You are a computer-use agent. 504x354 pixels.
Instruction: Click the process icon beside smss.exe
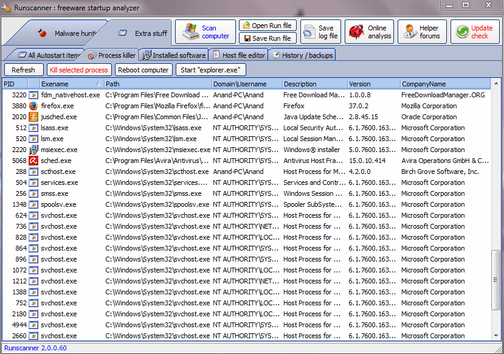click(x=33, y=193)
